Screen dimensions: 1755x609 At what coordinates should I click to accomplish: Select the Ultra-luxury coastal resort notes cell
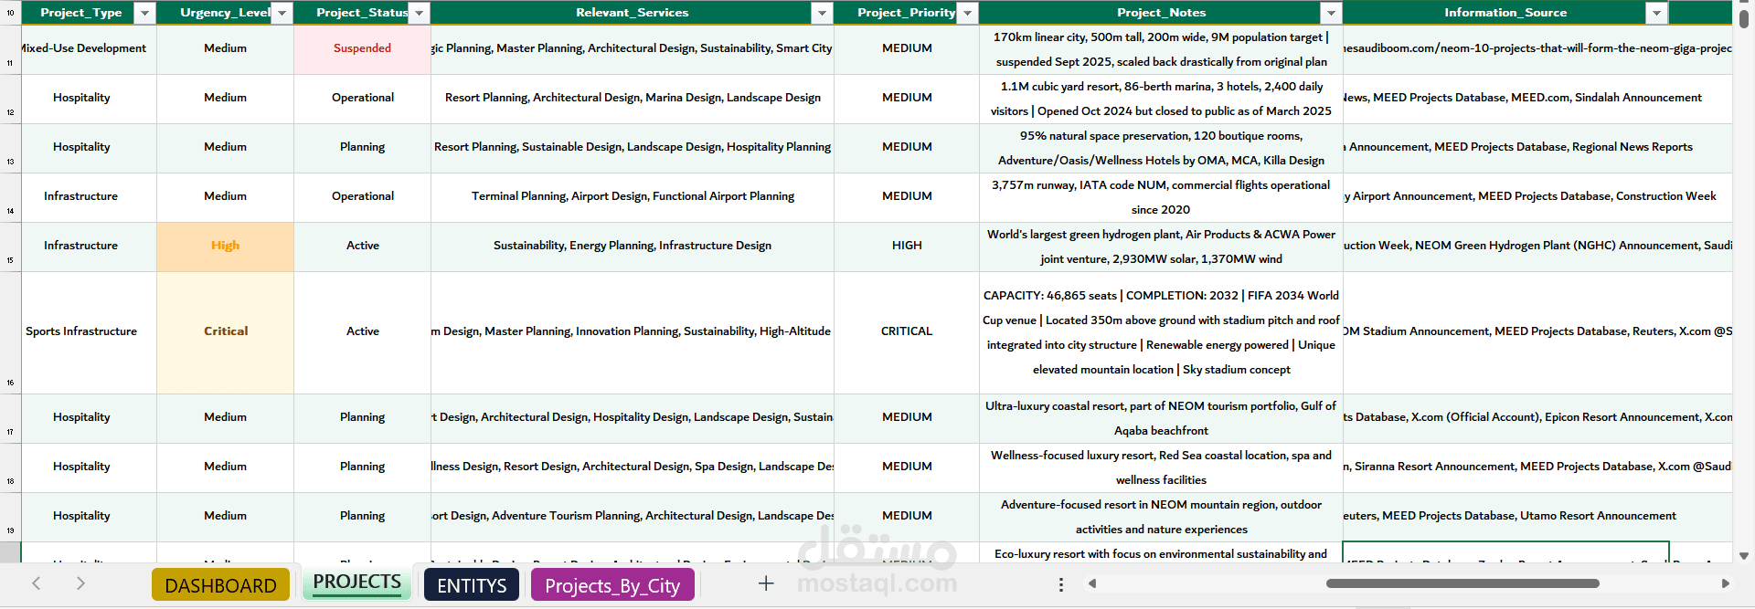(1161, 418)
